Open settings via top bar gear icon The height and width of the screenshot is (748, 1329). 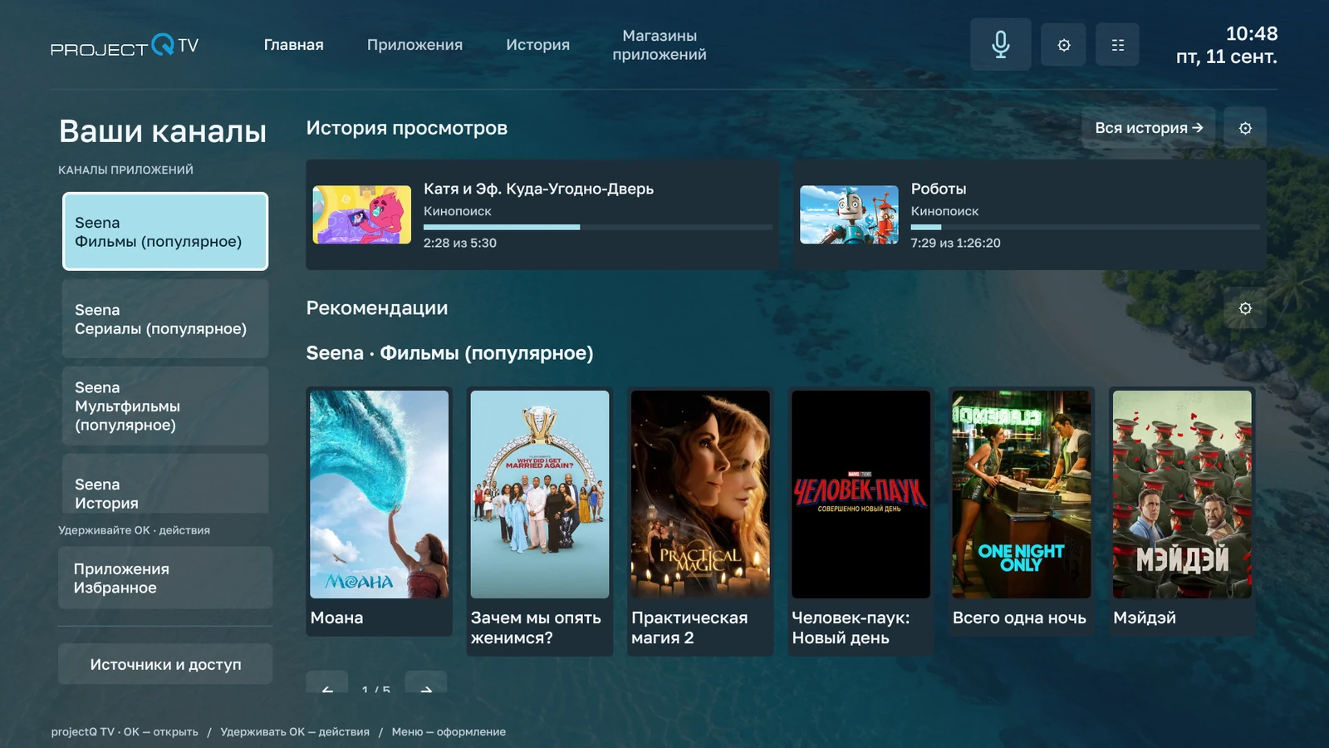(x=1064, y=45)
